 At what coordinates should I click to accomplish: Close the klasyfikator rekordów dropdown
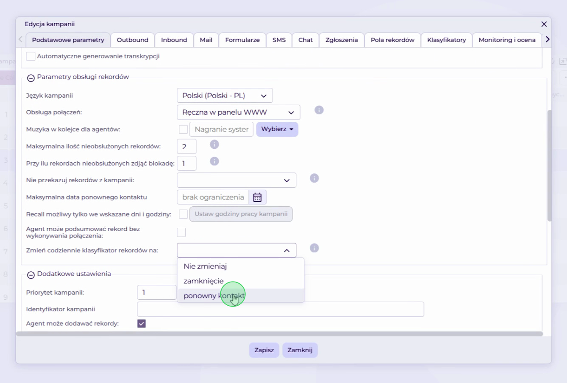[236, 251]
